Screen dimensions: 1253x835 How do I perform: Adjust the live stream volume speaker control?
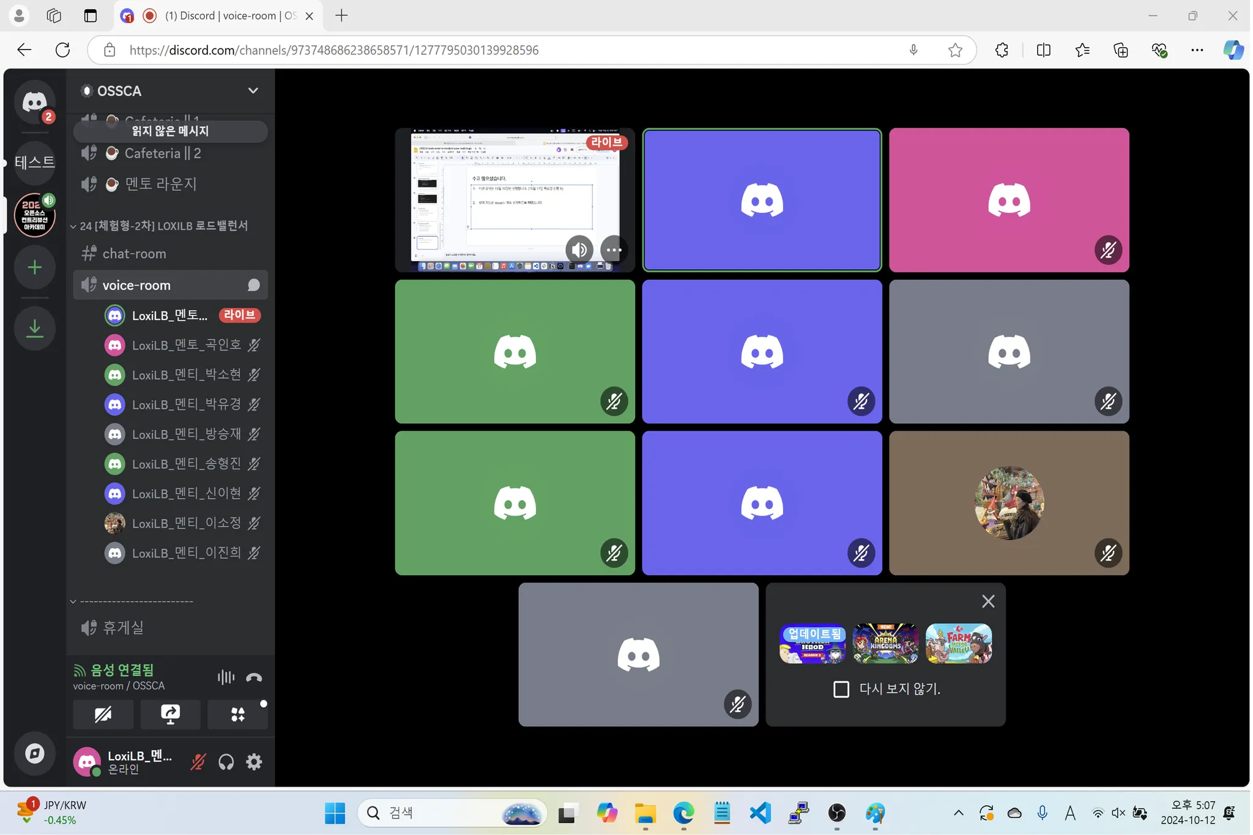[579, 250]
